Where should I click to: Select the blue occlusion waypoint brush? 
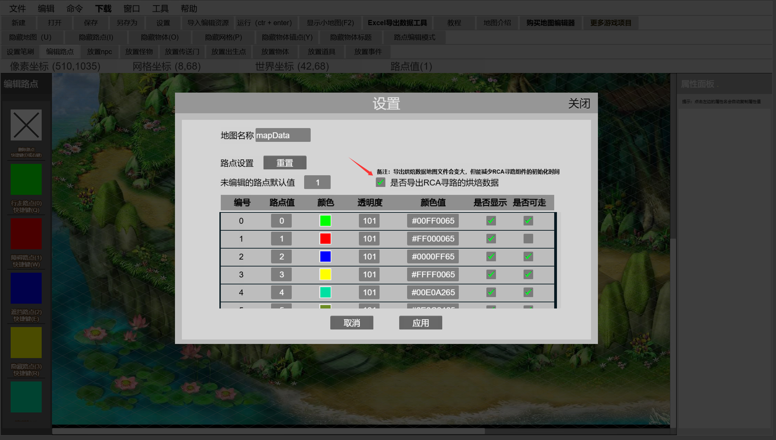click(26, 288)
